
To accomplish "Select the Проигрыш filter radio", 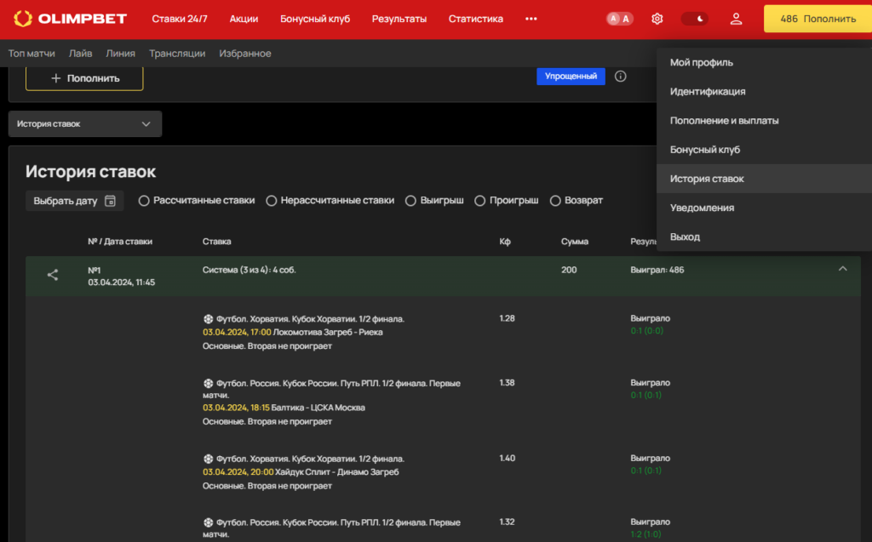I will click(480, 201).
